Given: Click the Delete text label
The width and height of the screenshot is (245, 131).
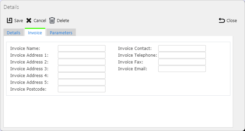Looking at the screenshot, I should [x=63, y=21].
